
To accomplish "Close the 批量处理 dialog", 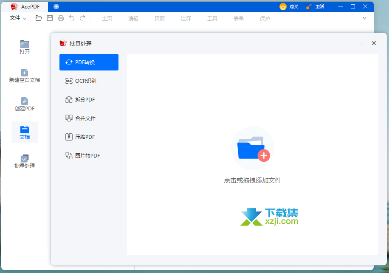I will point(374,43).
